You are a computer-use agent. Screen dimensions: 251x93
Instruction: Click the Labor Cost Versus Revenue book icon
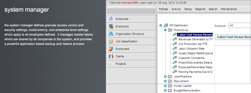click(x=175, y=35)
